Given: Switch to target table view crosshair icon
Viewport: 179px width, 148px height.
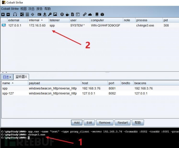Looking at the screenshot, I should coord(32,14).
